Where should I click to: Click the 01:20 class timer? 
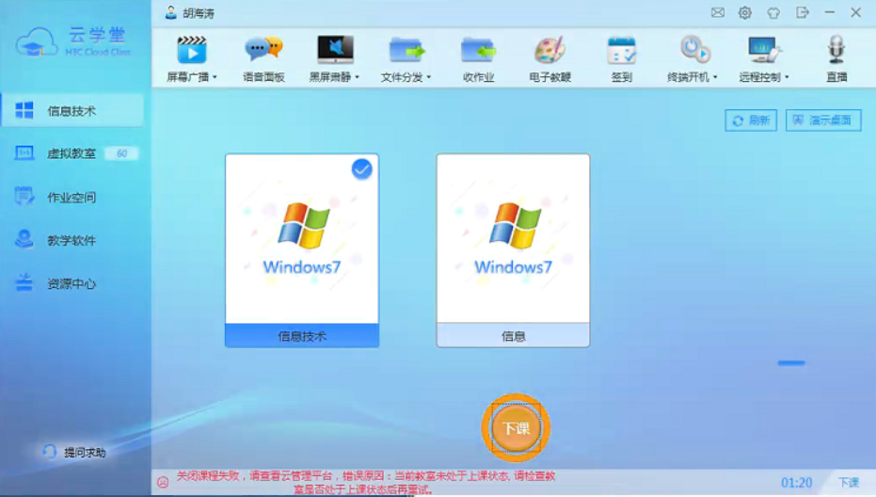pos(796,483)
